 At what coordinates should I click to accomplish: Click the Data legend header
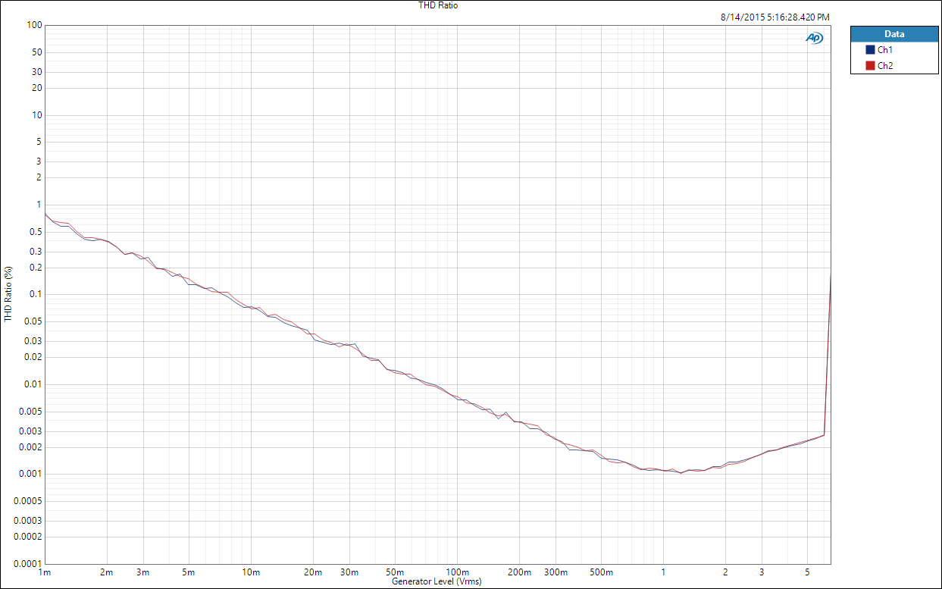coord(894,34)
